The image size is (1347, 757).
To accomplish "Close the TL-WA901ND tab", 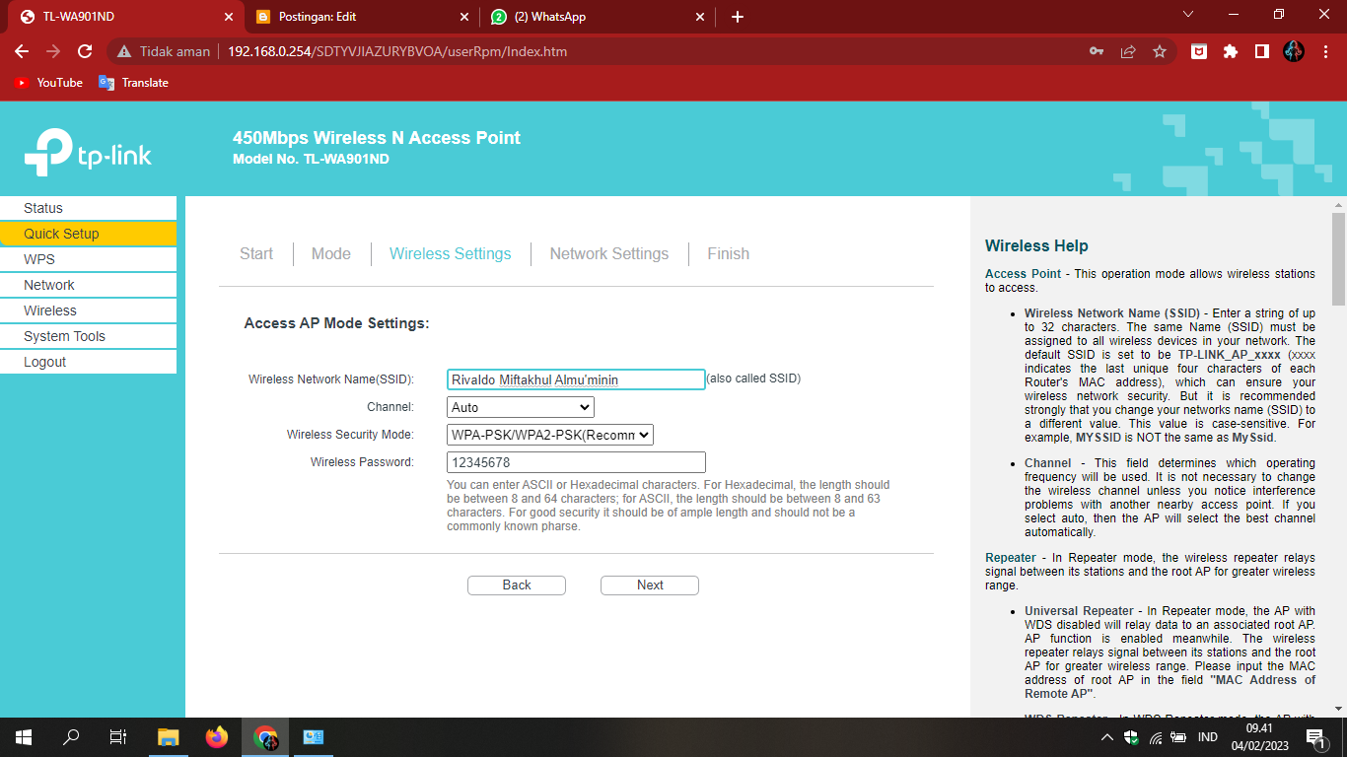I will [x=229, y=17].
